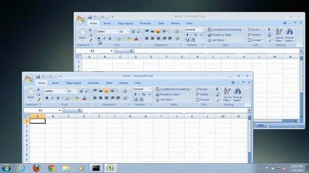Image resolution: width=309 pixels, height=173 pixels.
Task: Toggle Bold in the Book2 window
Action: click(x=47, y=98)
